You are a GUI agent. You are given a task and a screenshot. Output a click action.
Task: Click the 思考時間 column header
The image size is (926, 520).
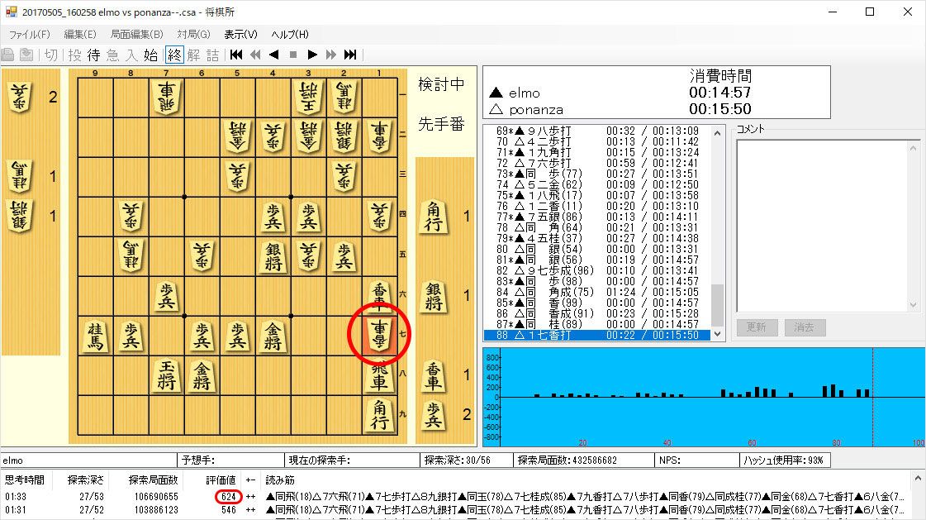tap(24, 479)
